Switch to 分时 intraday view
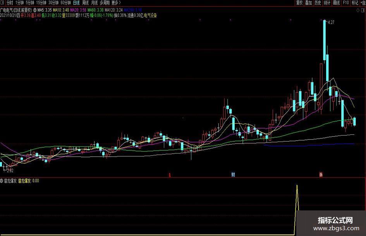Image resolution: width=366 pixels, height=236 pixels. coord(10,3)
